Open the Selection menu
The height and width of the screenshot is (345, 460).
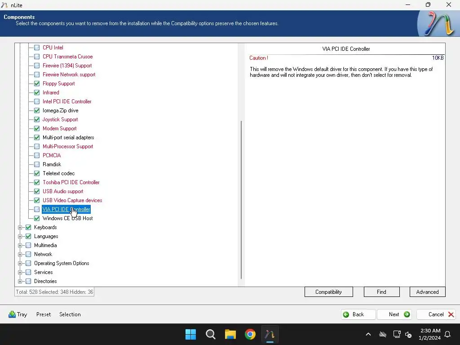pyautogui.click(x=70, y=314)
